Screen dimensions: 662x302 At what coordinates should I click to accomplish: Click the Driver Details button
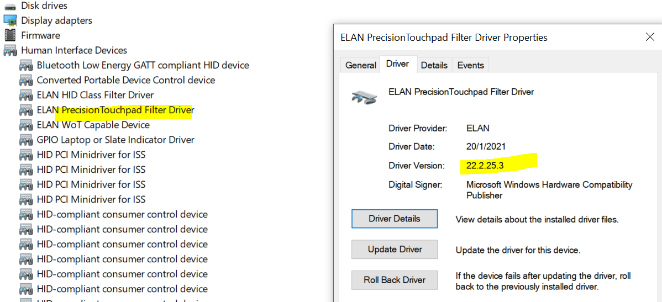click(394, 219)
